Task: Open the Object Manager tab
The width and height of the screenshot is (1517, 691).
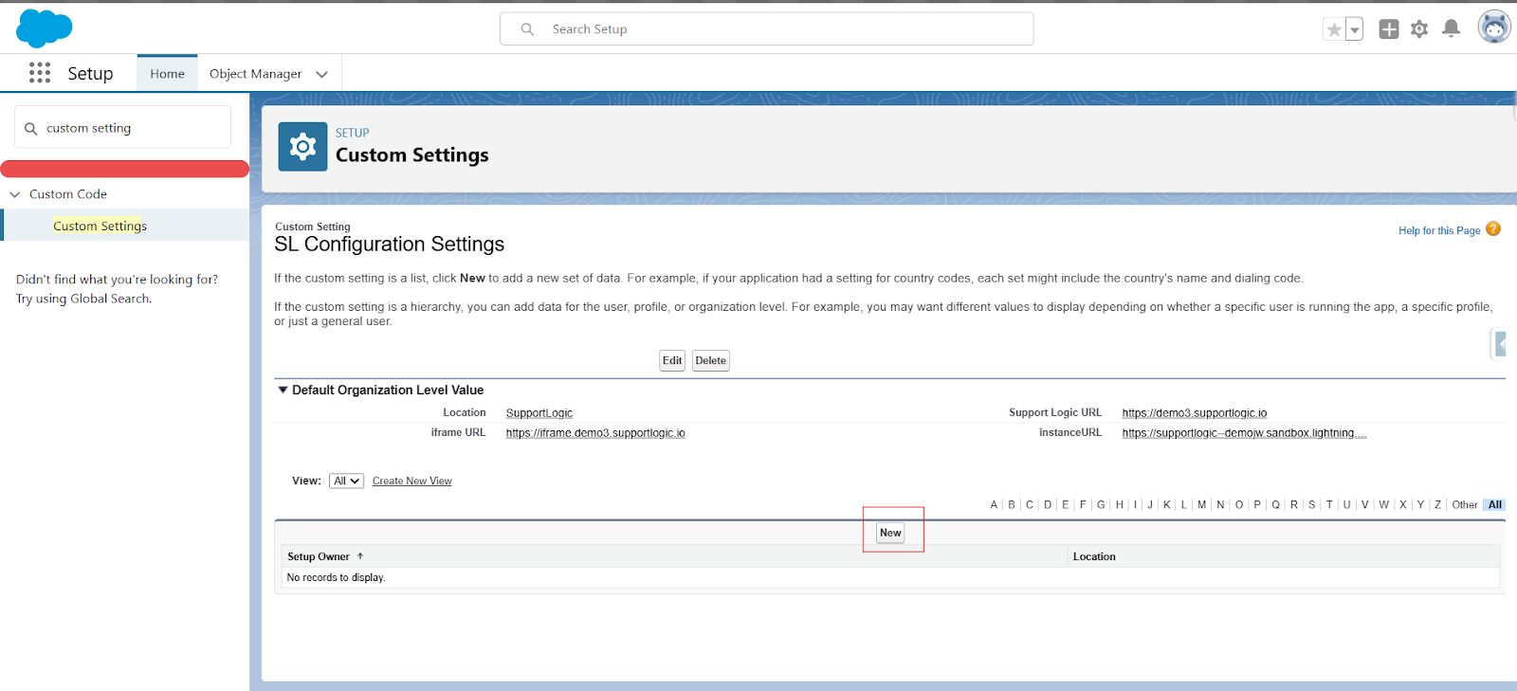Action: [x=255, y=74]
